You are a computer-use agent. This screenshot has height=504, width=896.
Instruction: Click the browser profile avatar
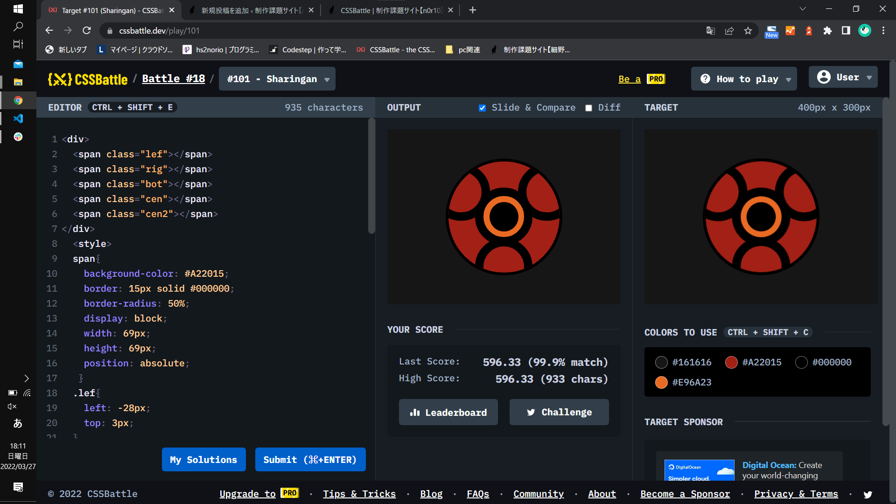click(x=865, y=31)
